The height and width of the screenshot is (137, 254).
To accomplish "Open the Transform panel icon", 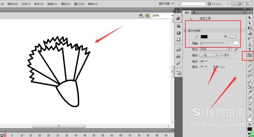I will [x=178, y=40].
